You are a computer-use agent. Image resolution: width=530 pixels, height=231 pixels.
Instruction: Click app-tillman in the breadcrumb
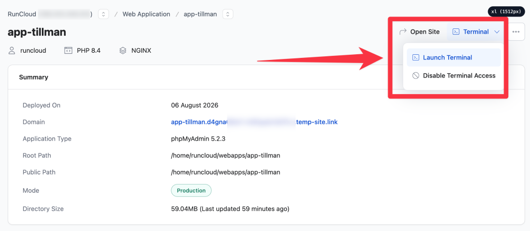tap(200, 14)
